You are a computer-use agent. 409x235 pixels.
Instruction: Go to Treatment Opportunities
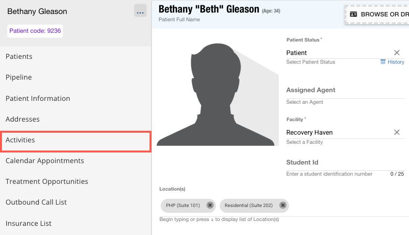pyautogui.click(x=47, y=181)
